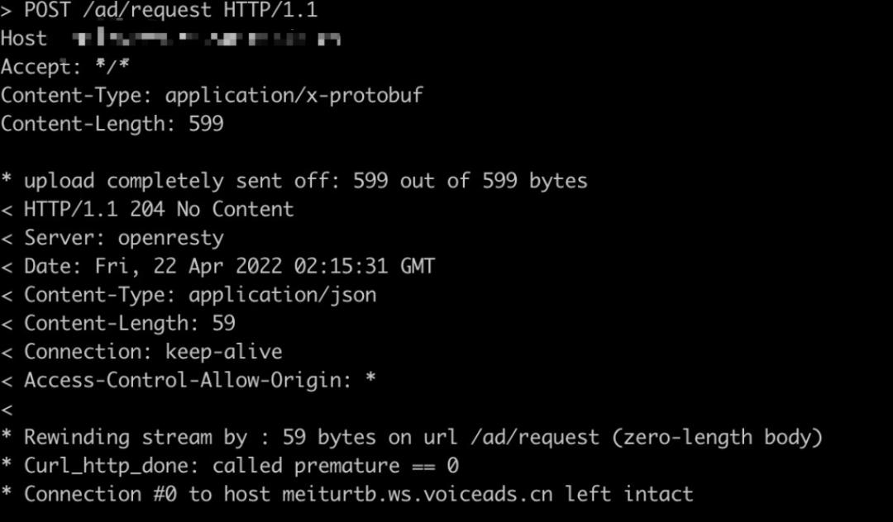The image size is (893, 522).
Task: Click the Access-Control-Allow-Origin header line
Action: (x=199, y=380)
